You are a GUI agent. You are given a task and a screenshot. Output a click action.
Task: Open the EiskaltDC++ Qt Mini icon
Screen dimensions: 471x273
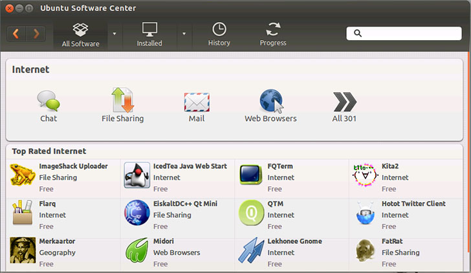click(137, 213)
